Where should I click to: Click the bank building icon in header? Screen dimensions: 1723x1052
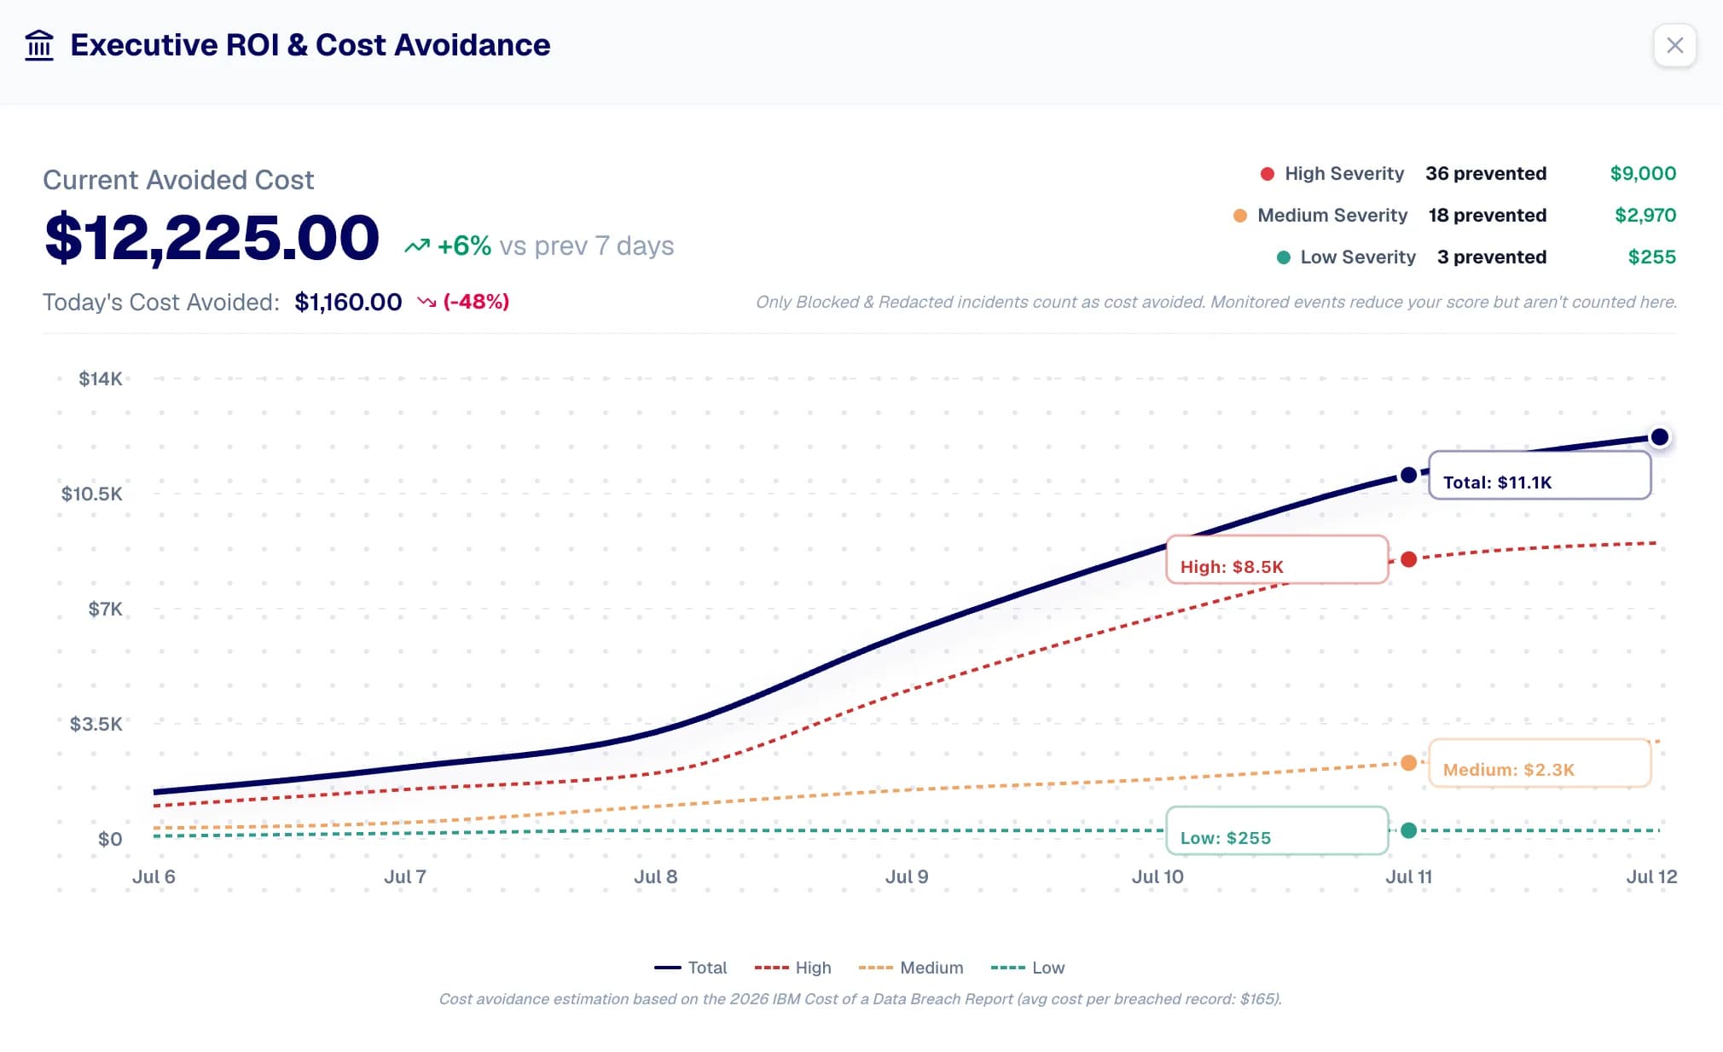39,45
